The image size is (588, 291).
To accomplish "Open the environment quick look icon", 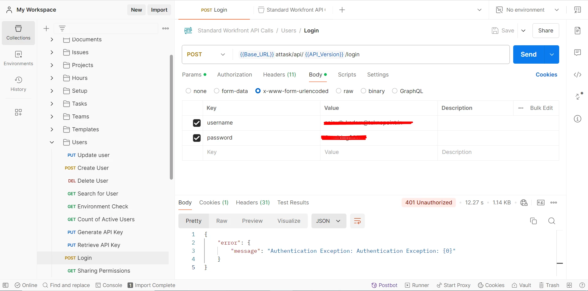I will click(x=578, y=10).
